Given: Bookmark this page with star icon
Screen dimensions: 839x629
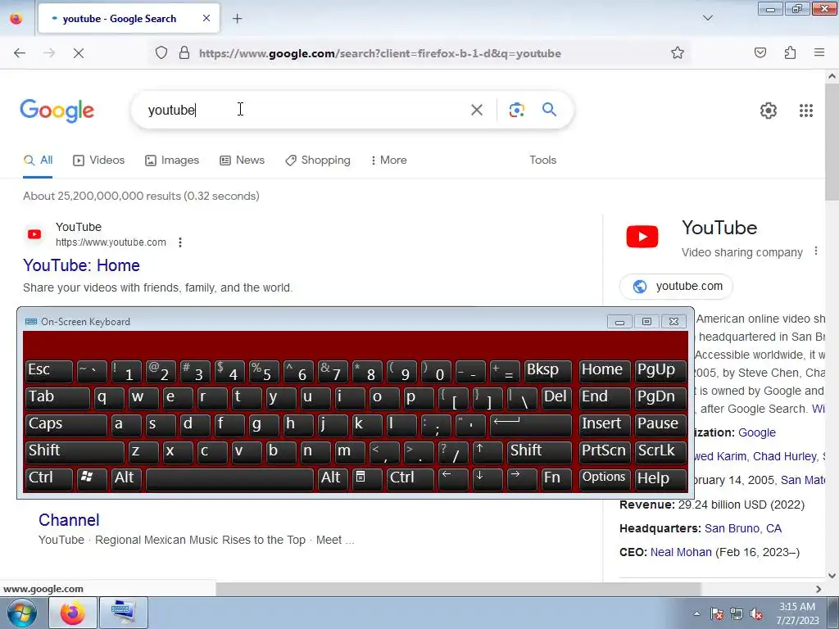Looking at the screenshot, I should point(678,53).
